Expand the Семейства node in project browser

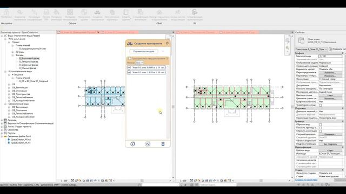(x=2, y=130)
